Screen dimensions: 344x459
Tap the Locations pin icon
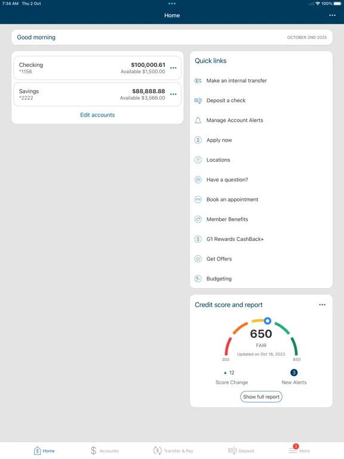point(198,160)
